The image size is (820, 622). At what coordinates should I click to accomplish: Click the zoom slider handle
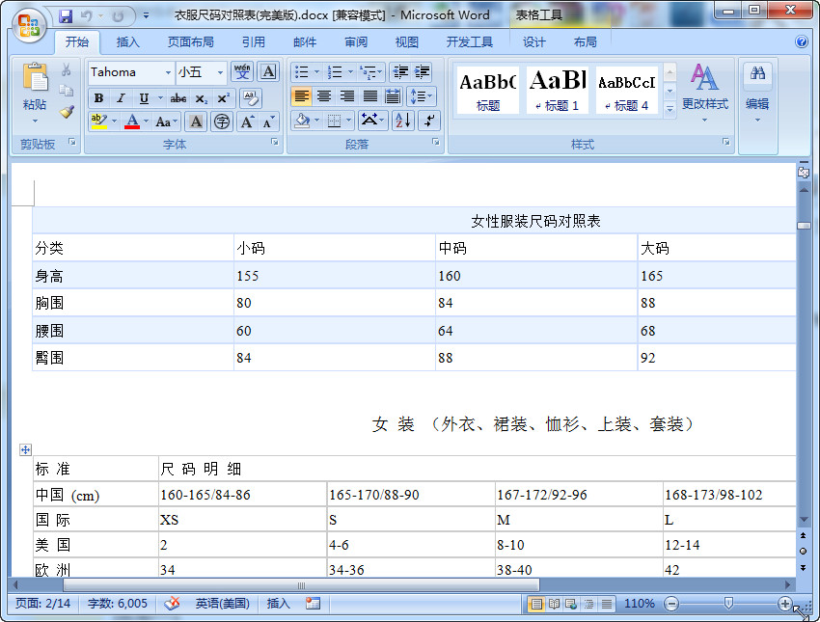coord(728,605)
